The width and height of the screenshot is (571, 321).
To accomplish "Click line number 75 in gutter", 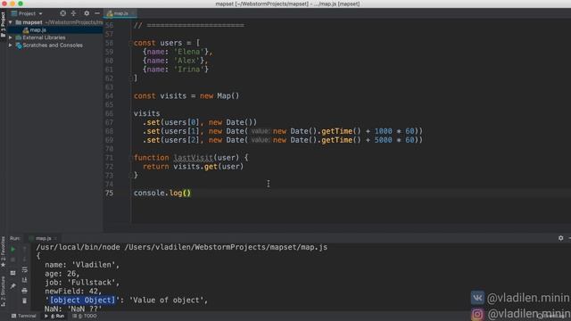I will [109, 193].
